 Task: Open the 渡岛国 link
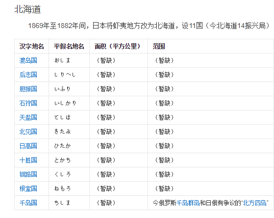click(x=28, y=60)
